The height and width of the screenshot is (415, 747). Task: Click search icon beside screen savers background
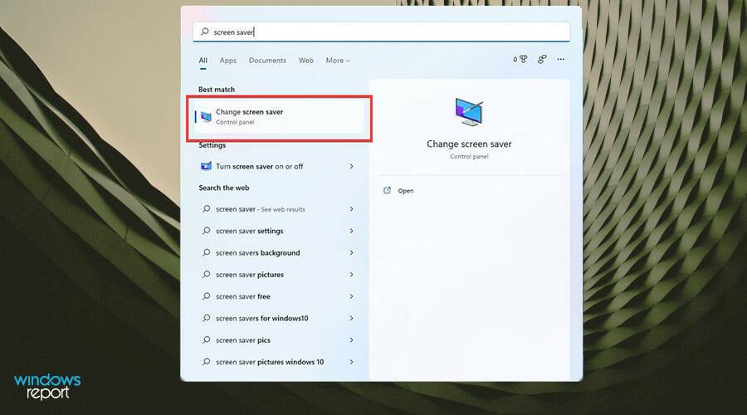click(207, 252)
